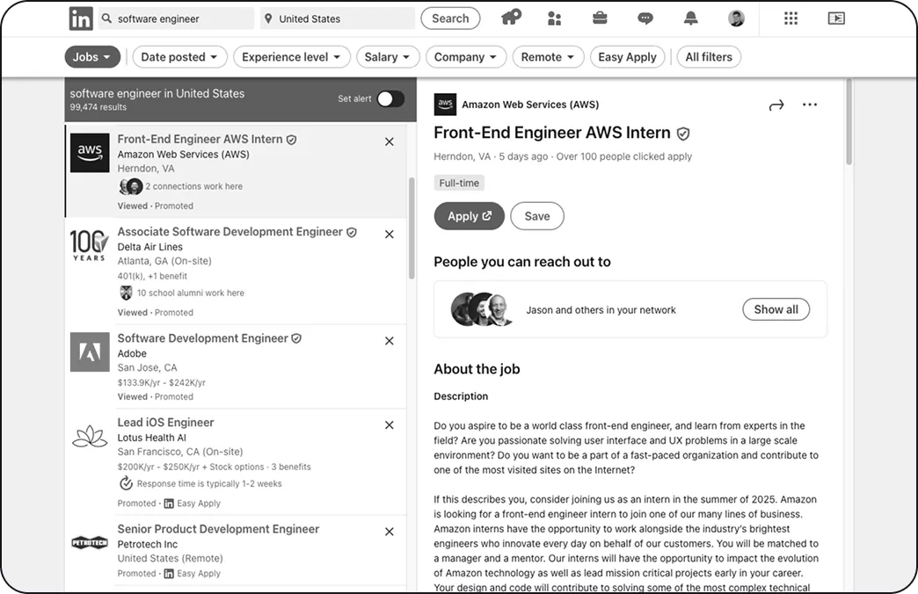Open the Notifications bell icon
Image resolution: width=918 pixels, height=594 pixels.
691,18
